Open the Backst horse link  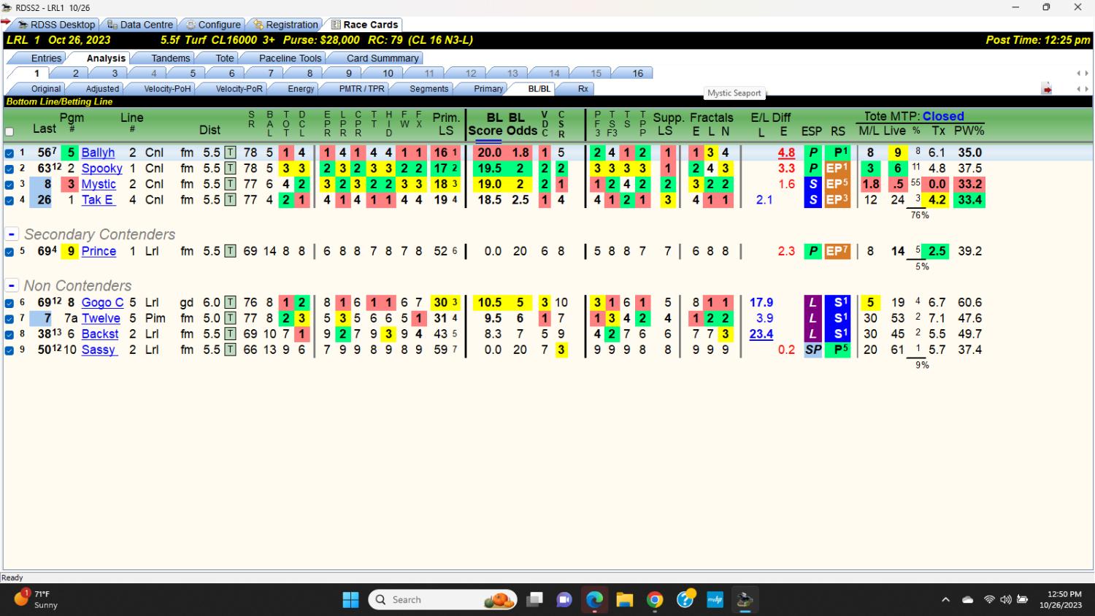pos(100,334)
